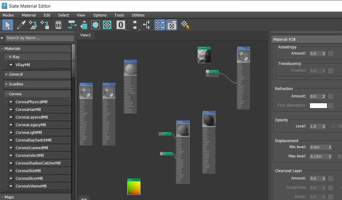Click the Refraction Amount spinner arrows
342x200 pixels.
point(324,96)
